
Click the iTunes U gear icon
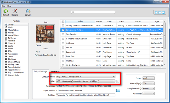[x=6, y=43]
